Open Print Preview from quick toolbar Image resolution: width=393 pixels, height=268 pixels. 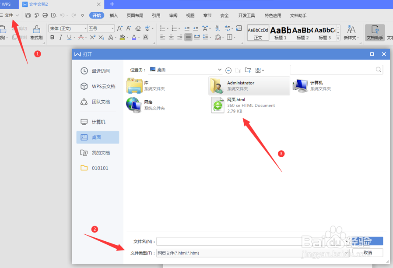tap(54, 15)
